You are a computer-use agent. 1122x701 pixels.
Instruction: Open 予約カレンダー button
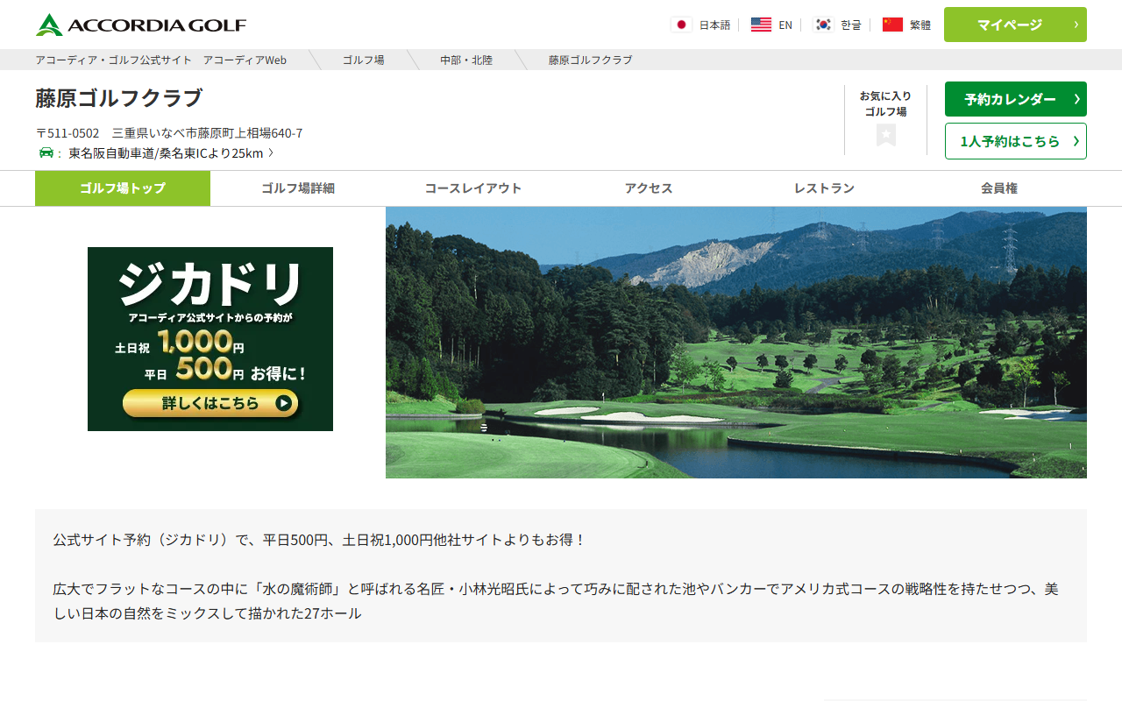point(1015,99)
